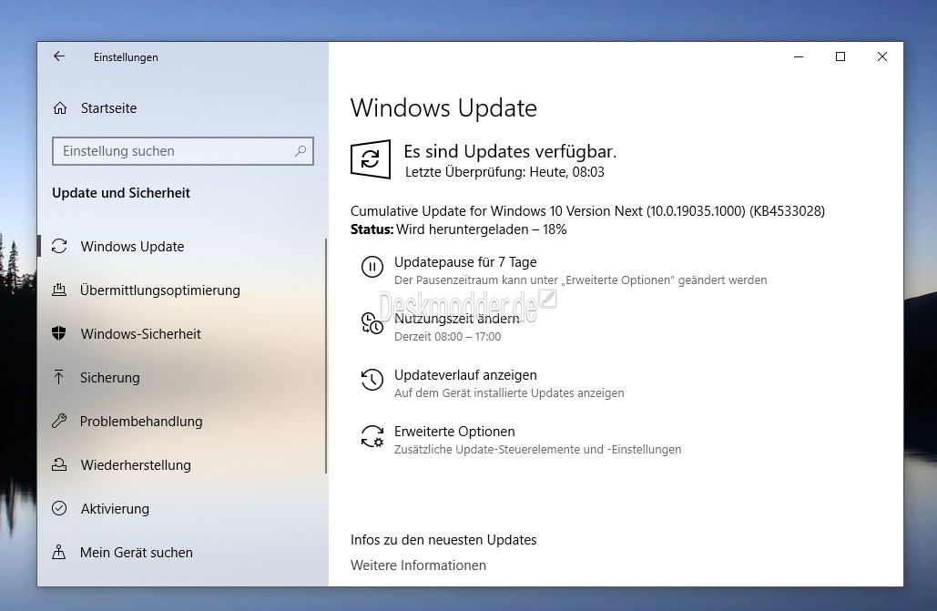Select the Windows Update sync icon in sidebar
This screenshot has height=611, width=937.
pos(59,247)
